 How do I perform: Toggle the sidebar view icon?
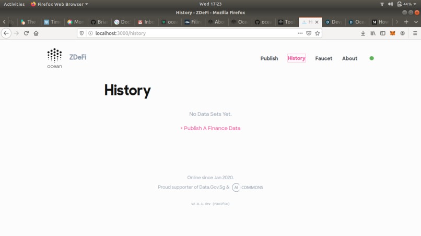coord(382,33)
